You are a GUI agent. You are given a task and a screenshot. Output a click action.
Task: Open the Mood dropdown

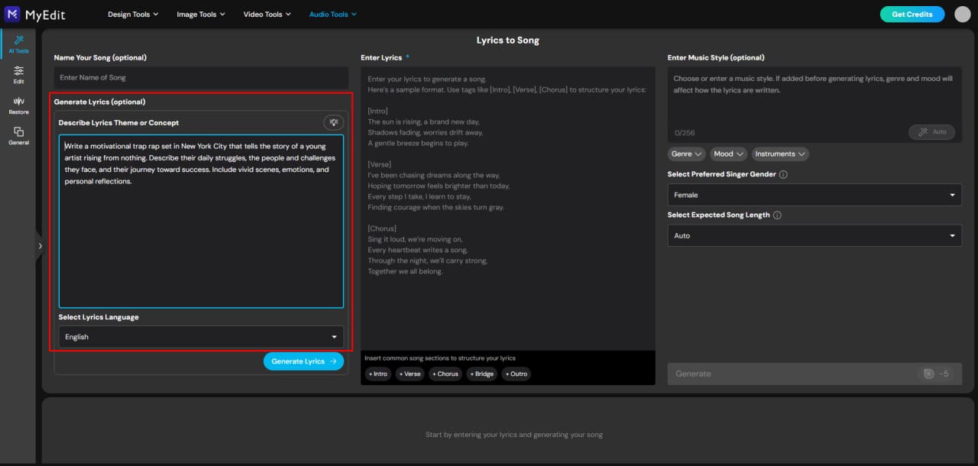727,154
